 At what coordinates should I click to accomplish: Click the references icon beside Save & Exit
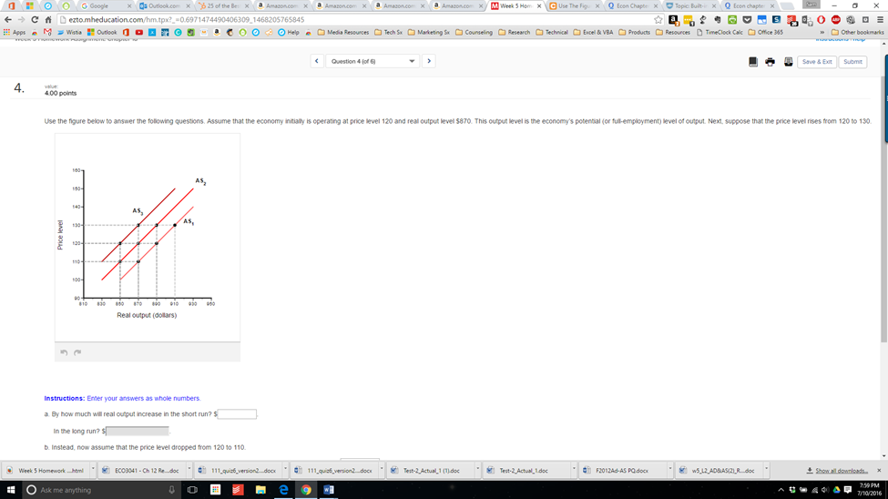(788, 62)
